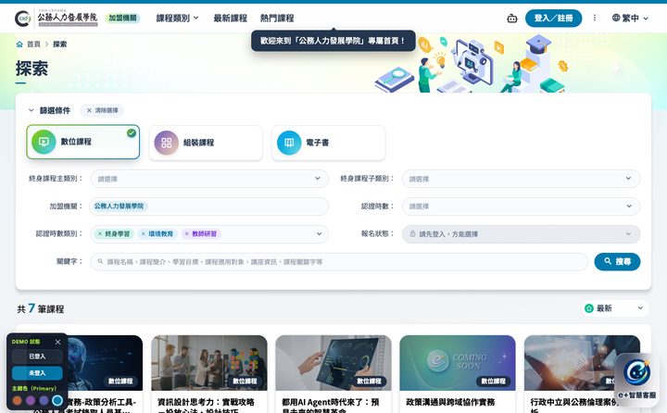Open the e+智慧客服 chat widget

[636, 378]
